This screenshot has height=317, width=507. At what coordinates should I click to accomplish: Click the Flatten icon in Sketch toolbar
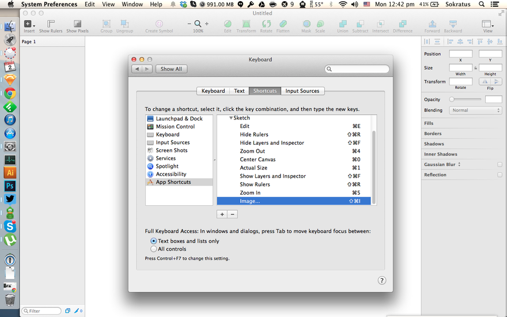283,26
